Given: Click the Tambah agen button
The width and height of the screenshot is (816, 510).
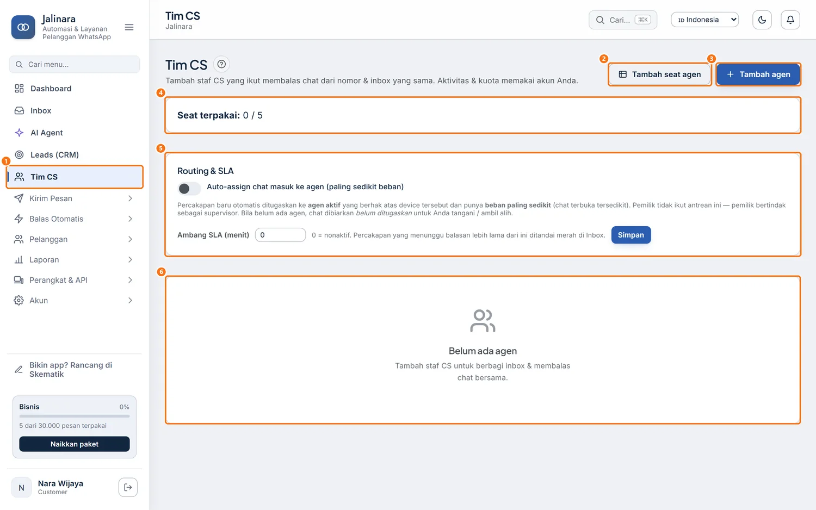Looking at the screenshot, I should pyautogui.click(x=758, y=74).
